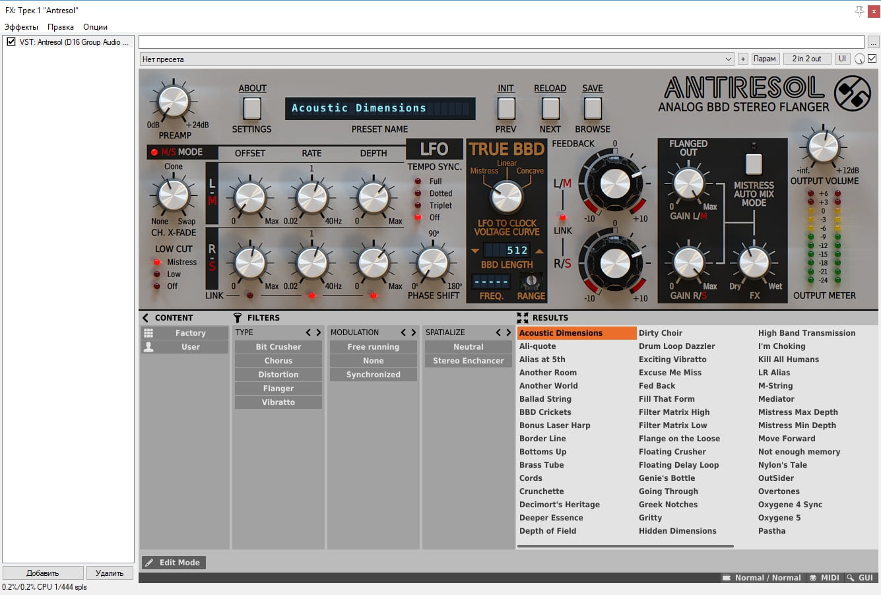The width and height of the screenshot is (881, 595).
Task: Click previous arrow in MODULATION filter
Action: coord(403,332)
